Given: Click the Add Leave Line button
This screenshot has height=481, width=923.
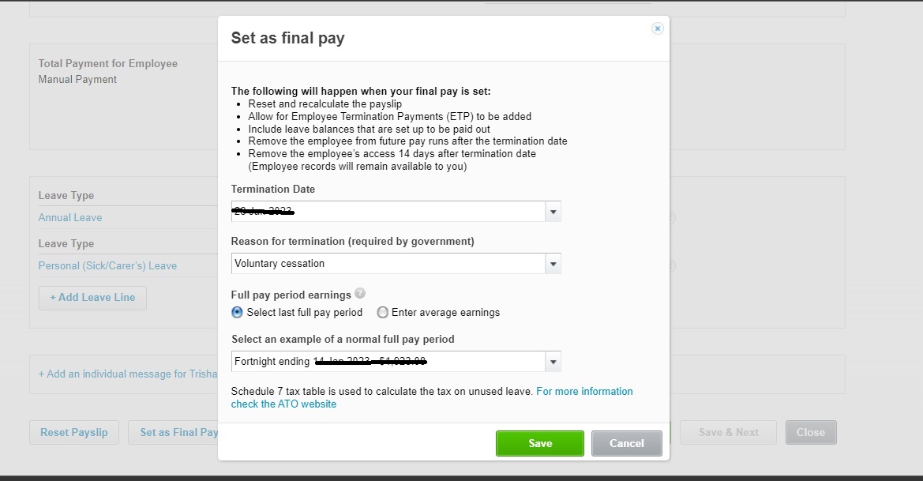Looking at the screenshot, I should (92, 298).
